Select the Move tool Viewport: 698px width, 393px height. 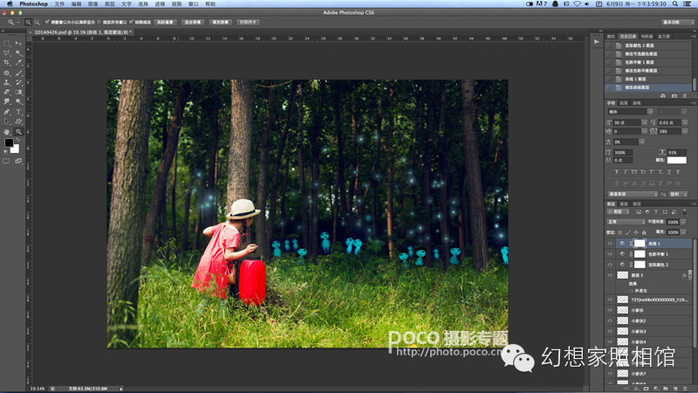tap(18, 43)
